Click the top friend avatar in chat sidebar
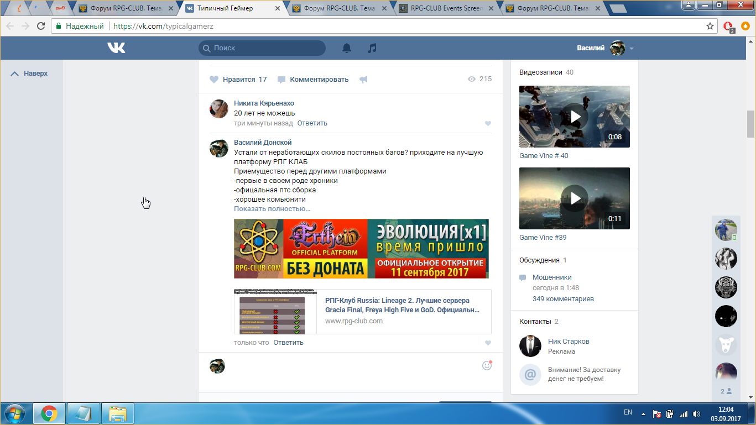 click(726, 230)
